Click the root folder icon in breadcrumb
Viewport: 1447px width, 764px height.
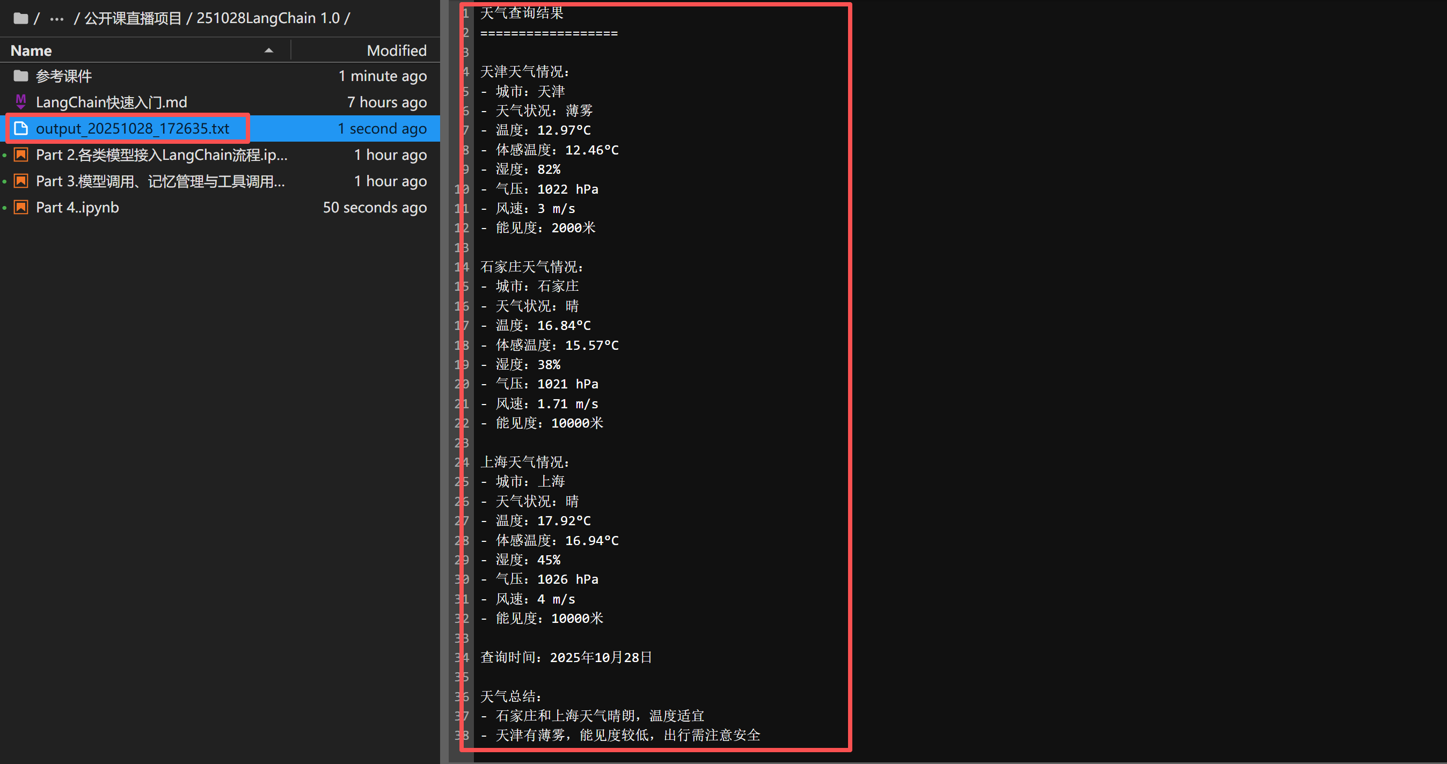(x=21, y=19)
